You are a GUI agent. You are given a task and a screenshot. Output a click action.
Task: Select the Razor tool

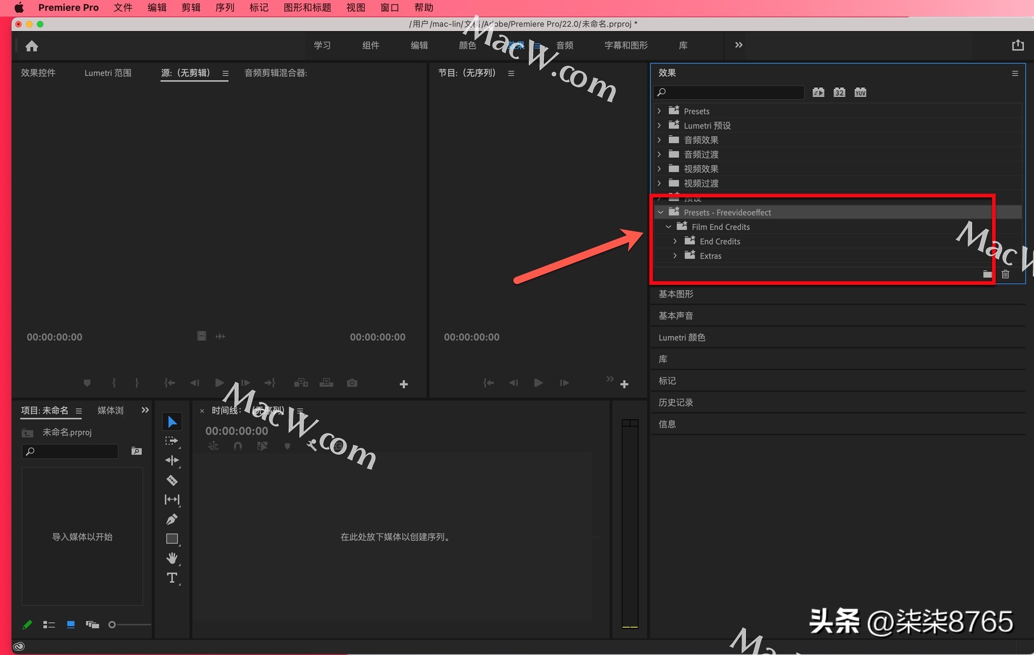[172, 480]
